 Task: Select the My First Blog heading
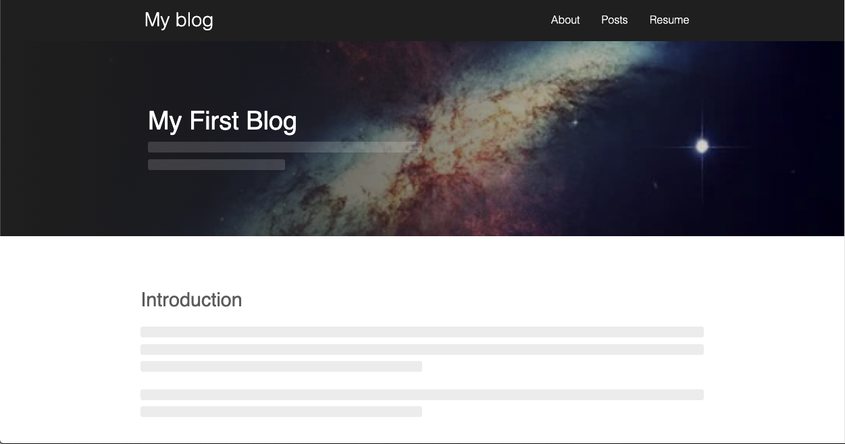click(222, 121)
